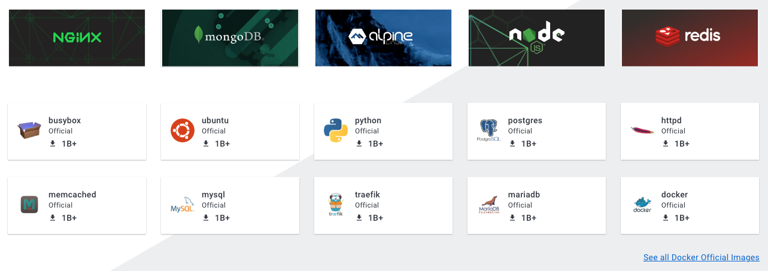Click the ubuntu circle logo icon

point(183,130)
